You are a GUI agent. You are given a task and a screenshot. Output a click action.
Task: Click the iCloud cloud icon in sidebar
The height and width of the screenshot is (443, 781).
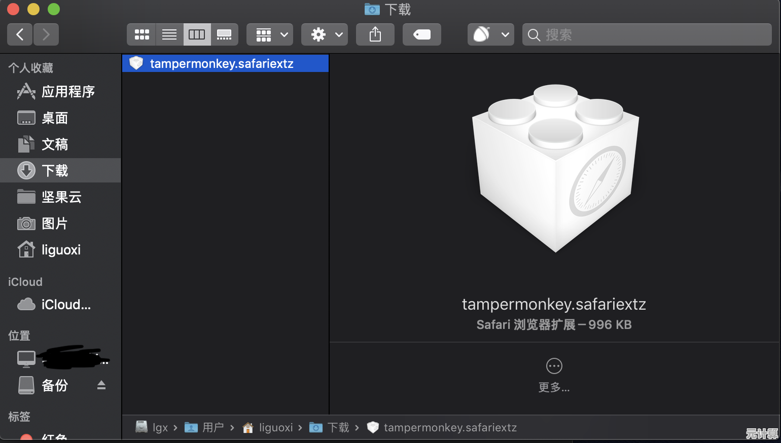pos(26,304)
